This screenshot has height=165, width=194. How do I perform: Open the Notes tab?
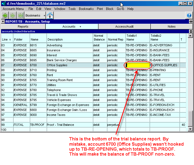[x=172, y=26]
